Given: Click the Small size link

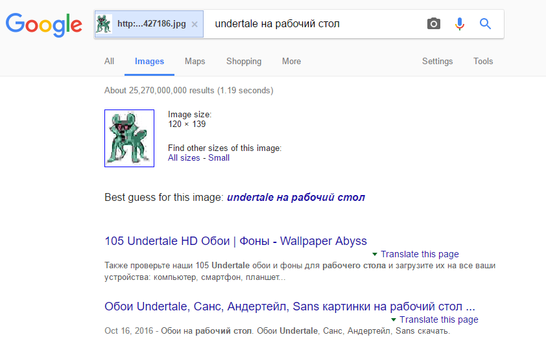Looking at the screenshot, I should [x=219, y=158].
